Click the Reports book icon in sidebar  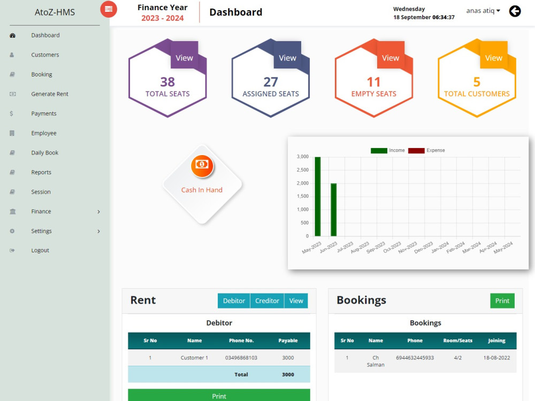coord(12,172)
